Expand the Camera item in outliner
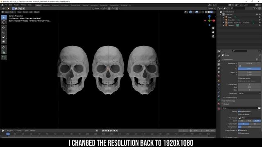Viewport: 262px width, 147px height. tap(224, 25)
